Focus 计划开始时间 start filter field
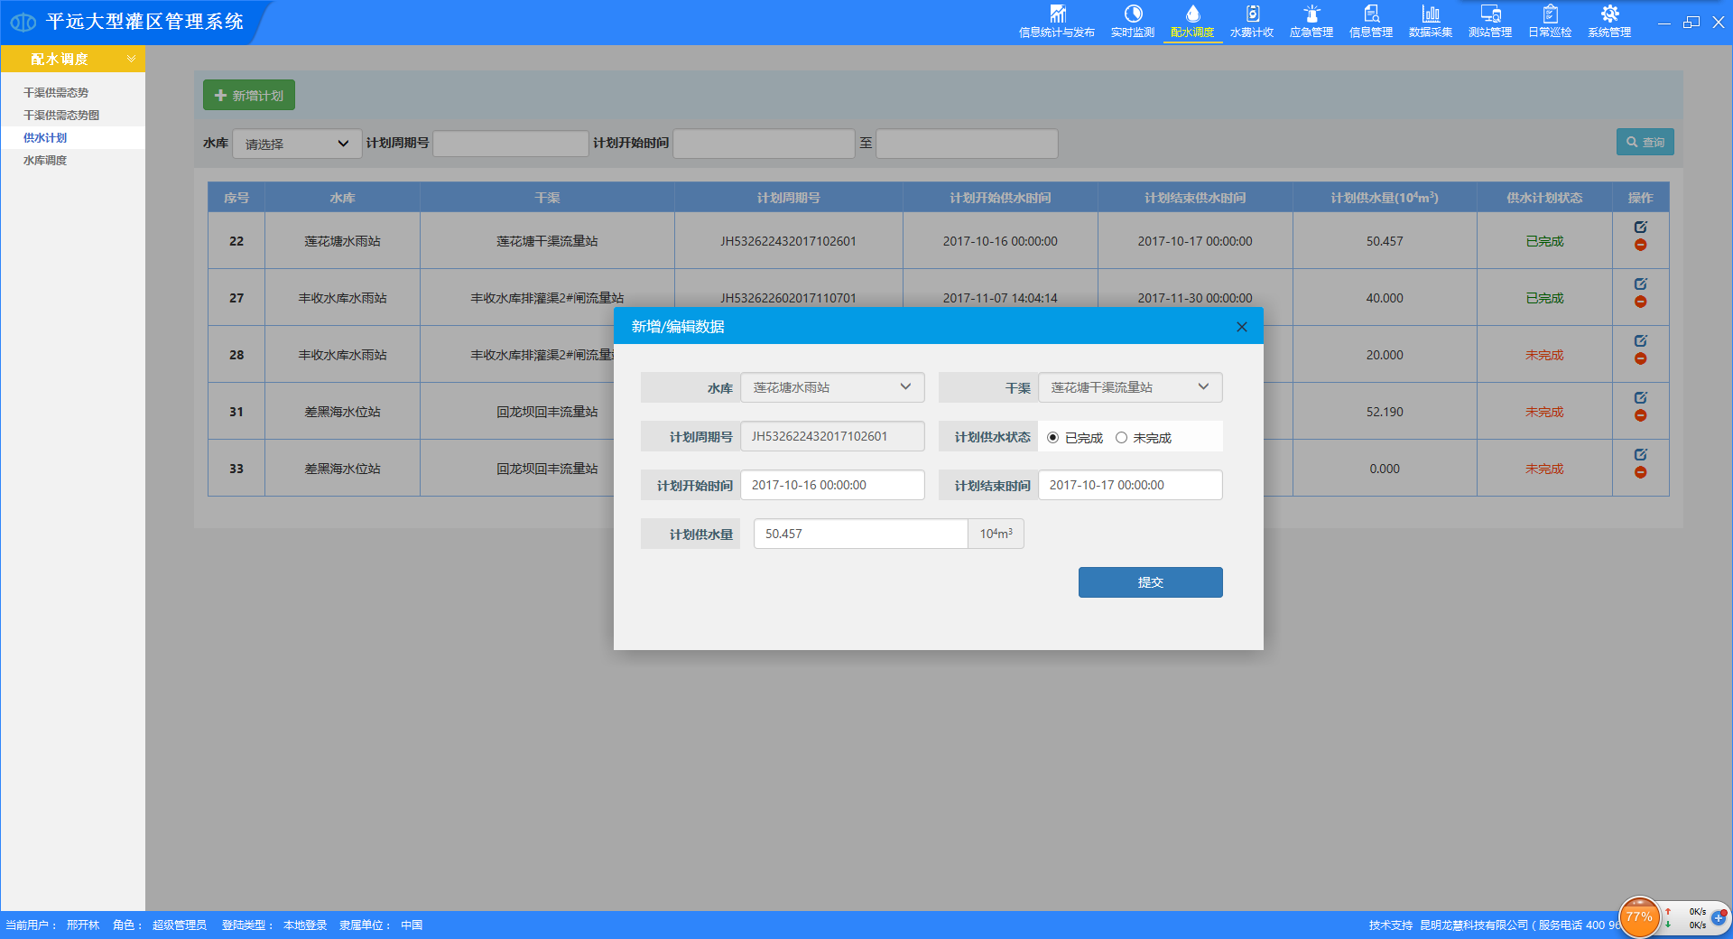 pos(764,144)
